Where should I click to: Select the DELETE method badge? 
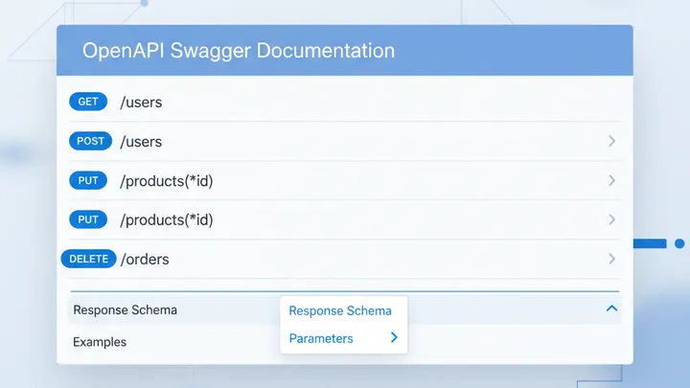pyautogui.click(x=88, y=259)
